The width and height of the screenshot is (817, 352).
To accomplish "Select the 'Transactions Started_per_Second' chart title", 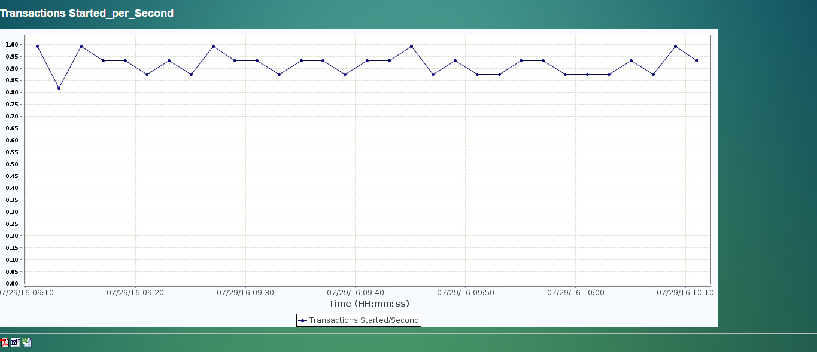I will 87,13.
